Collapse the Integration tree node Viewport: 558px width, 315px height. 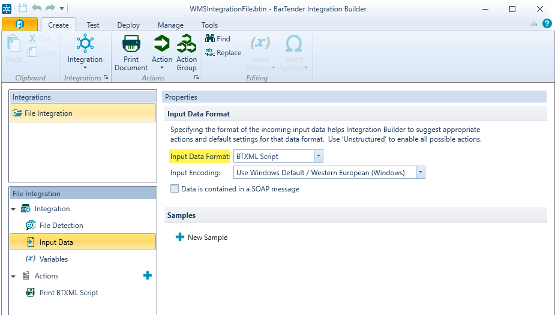tap(14, 209)
